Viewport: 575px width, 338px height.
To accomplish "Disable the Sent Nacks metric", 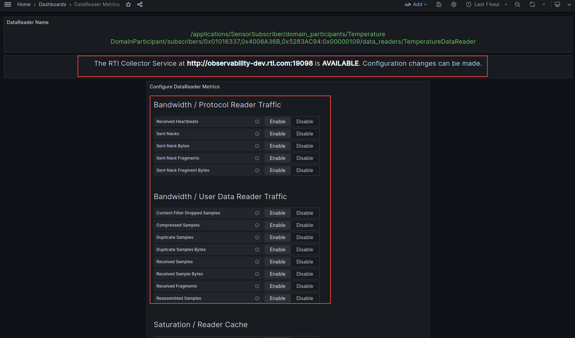I will [x=304, y=133].
